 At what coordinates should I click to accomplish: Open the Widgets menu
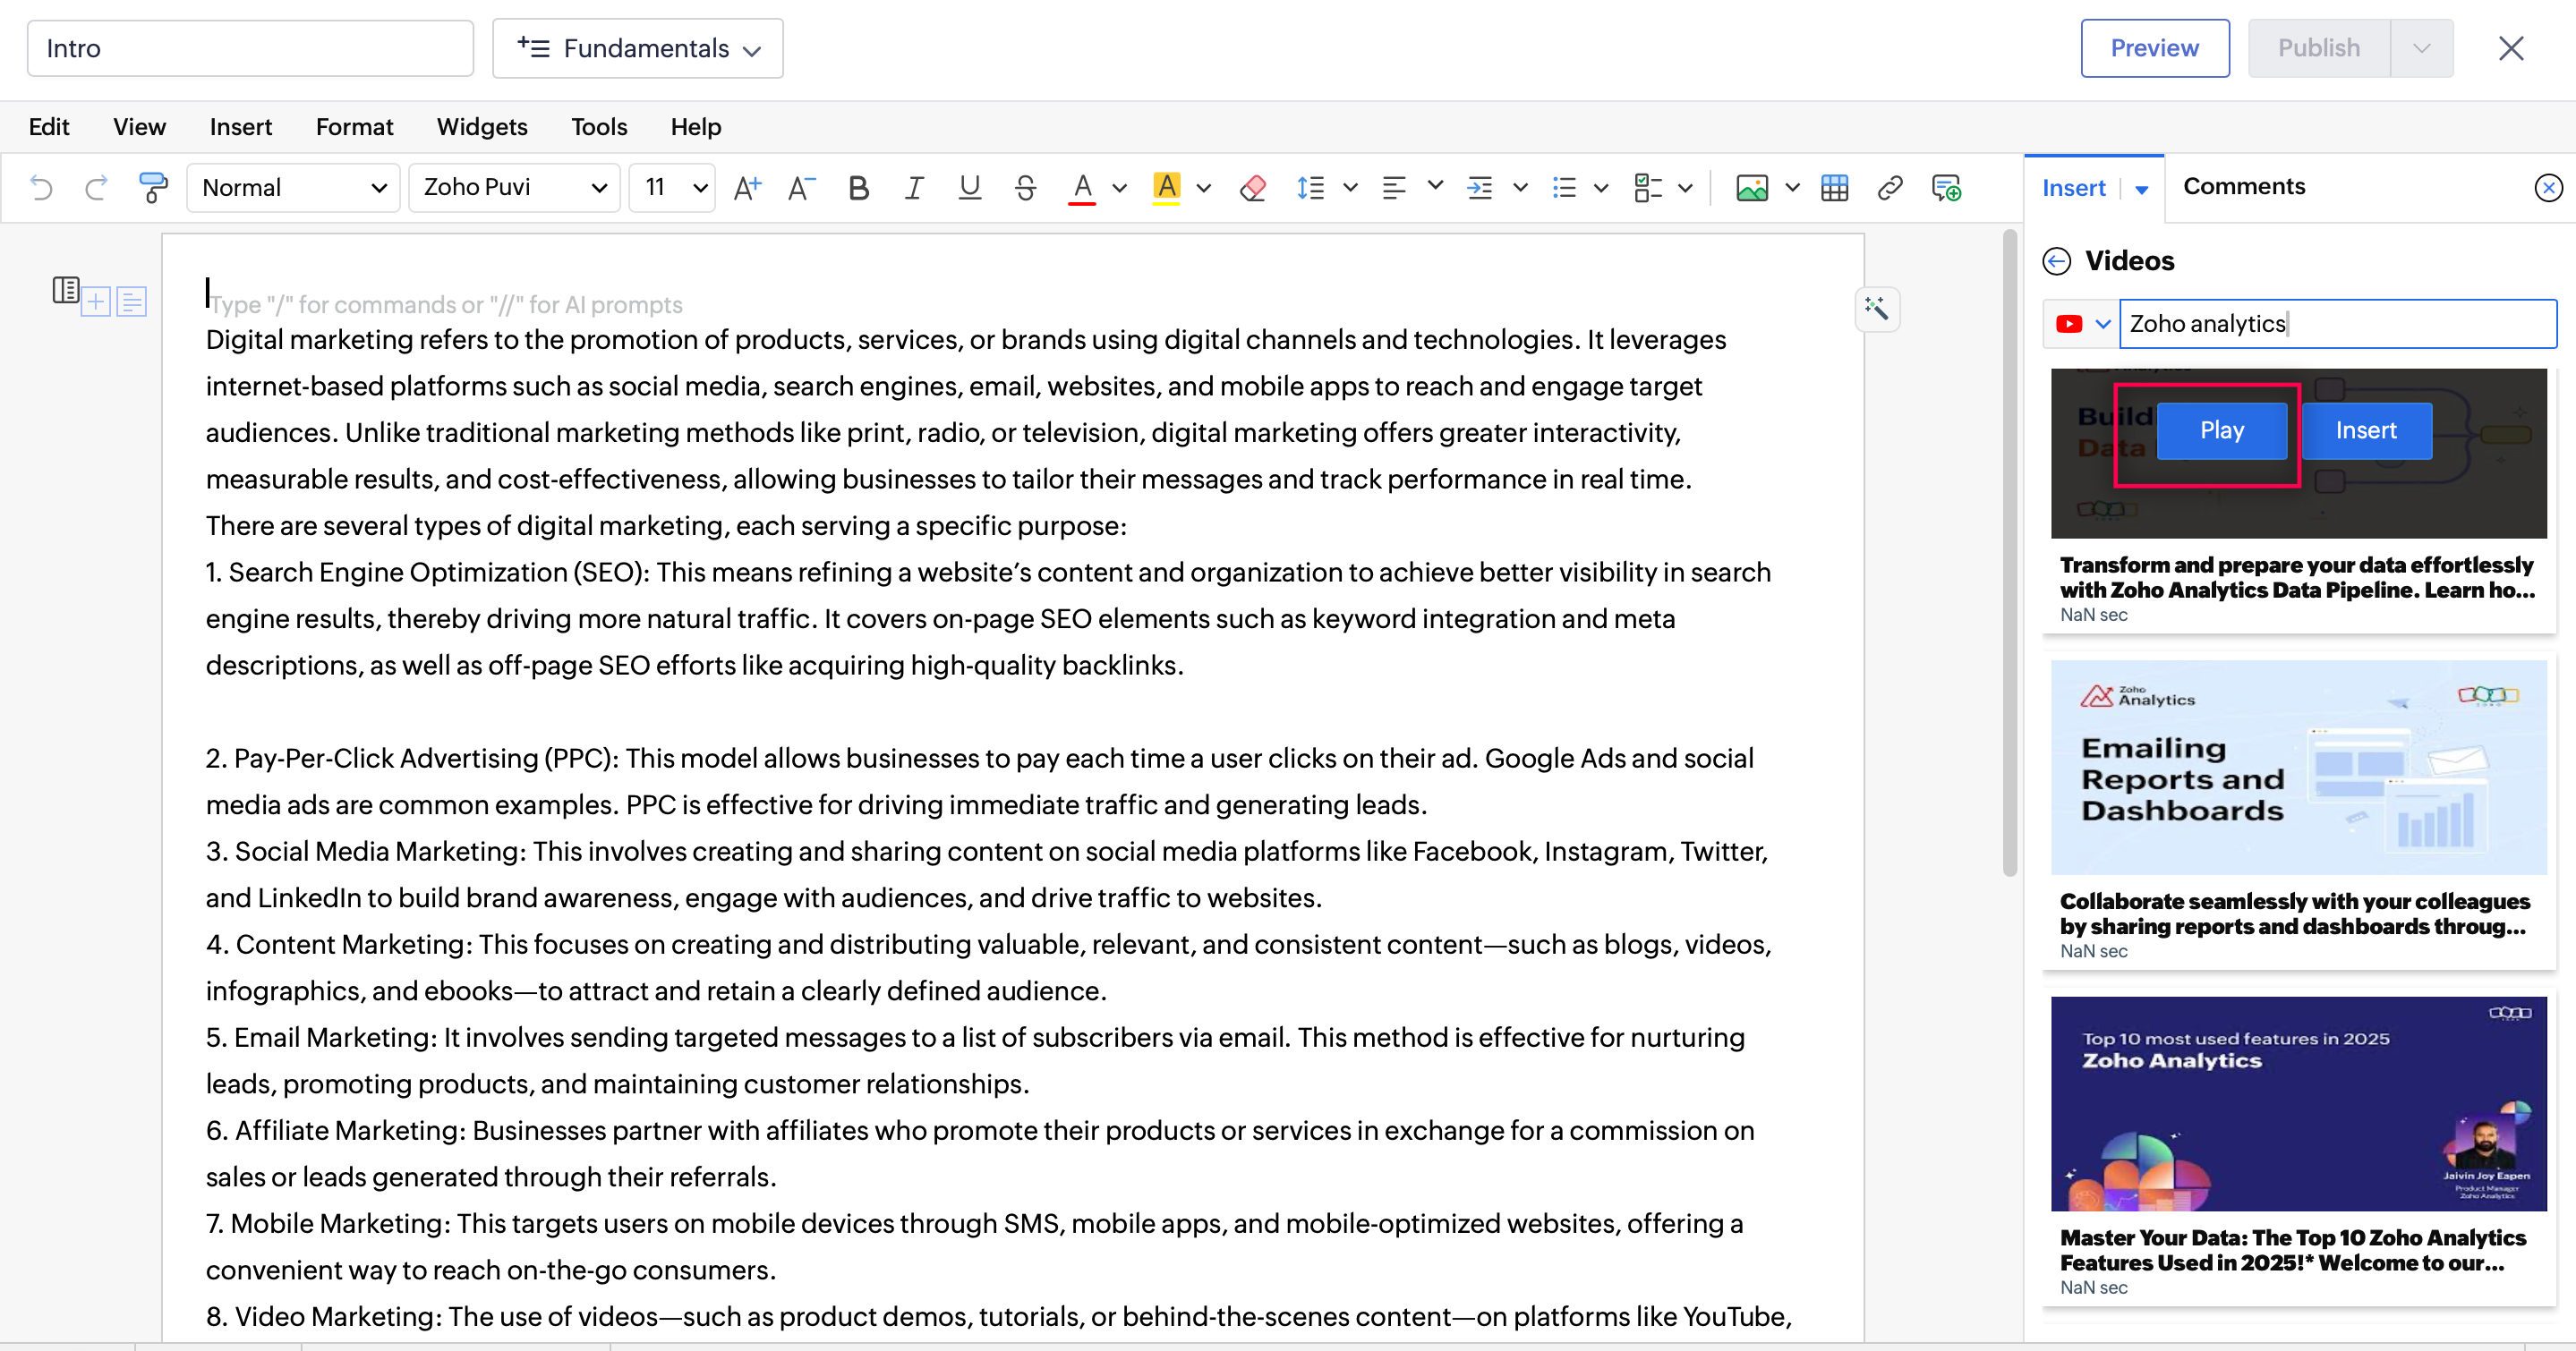[x=481, y=127]
